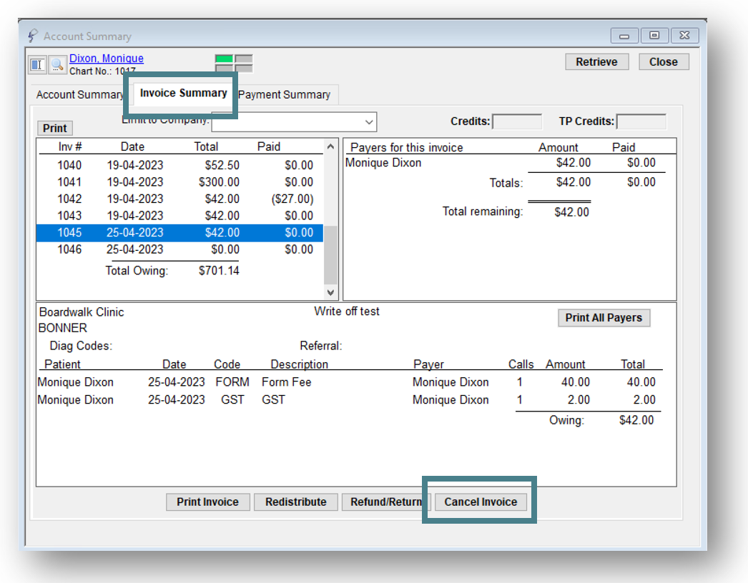The height and width of the screenshot is (583, 748).
Task: Click the Print All Payers button
Action: tap(604, 318)
